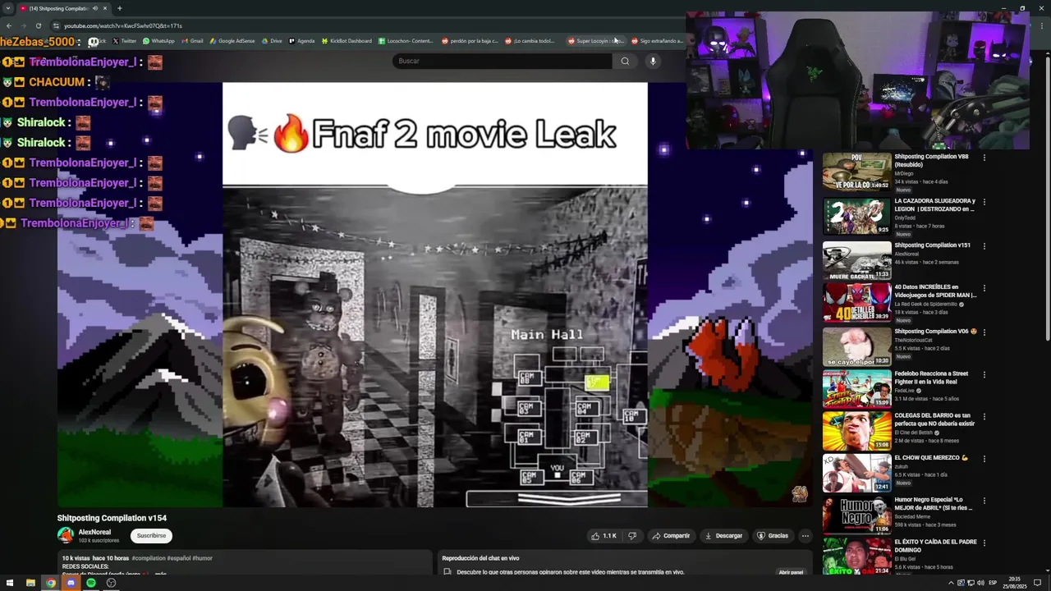Open the Google AdSense bookmark
The height and width of the screenshot is (591, 1051).
(232, 41)
